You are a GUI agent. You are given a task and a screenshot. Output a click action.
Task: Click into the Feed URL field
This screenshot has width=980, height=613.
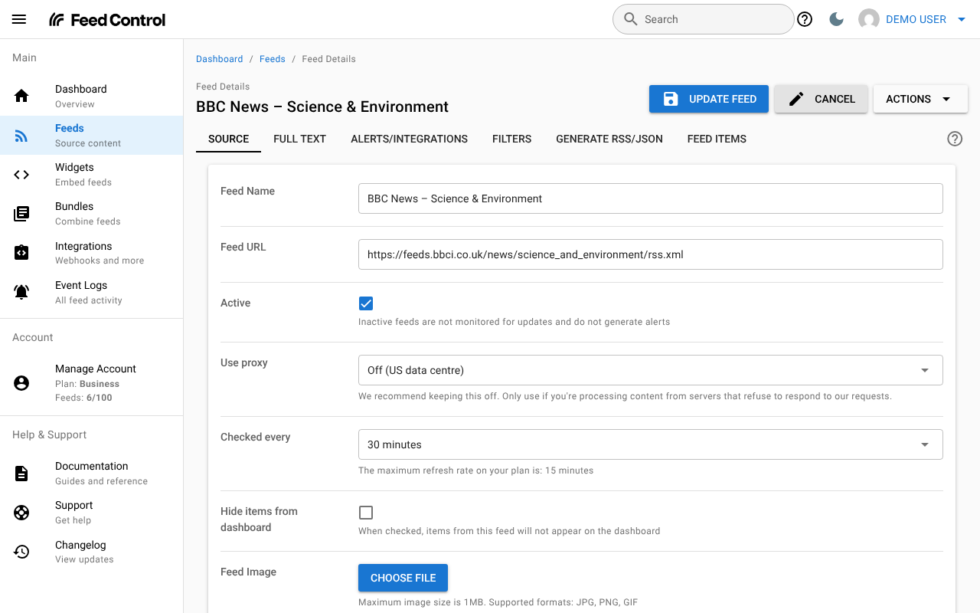point(651,254)
